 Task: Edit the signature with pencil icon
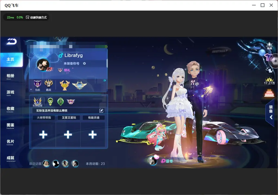pyautogui.click(x=101, y=110)
